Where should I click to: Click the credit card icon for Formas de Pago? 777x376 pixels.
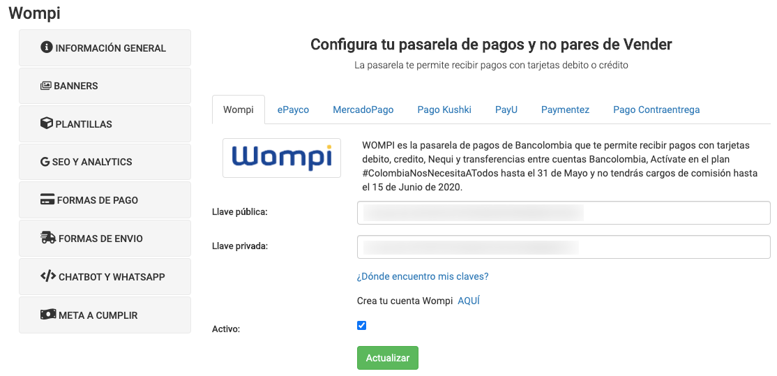pyautogui.click(x=47, y=200)
